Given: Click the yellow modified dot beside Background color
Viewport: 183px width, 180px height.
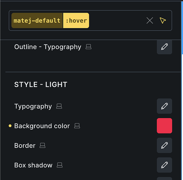Looking at the screenshot, I should (10, 126).
